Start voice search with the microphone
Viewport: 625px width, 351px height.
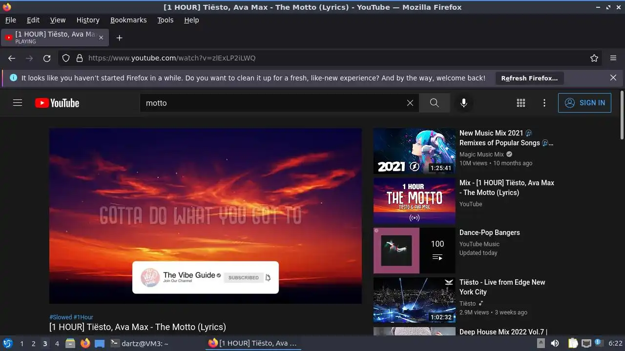(464, 103)
